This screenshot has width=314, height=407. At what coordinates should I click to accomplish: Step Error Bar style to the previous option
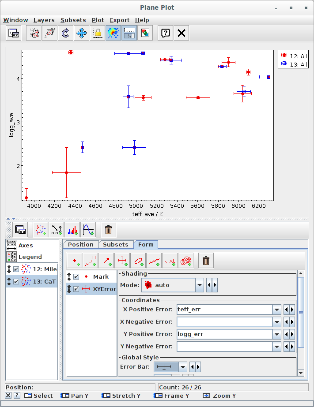coord(193,367)
